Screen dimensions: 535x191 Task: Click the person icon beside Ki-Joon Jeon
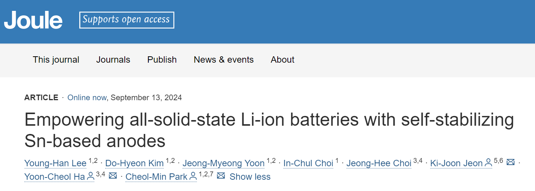tap(488, 163)
